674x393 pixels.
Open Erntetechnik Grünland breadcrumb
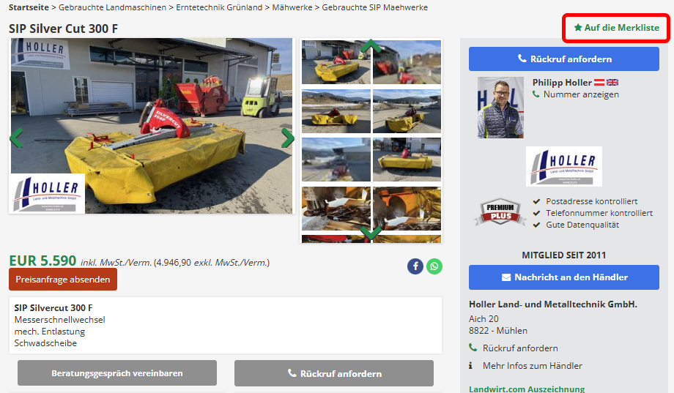pyautogui.click(x=219, y=7)
